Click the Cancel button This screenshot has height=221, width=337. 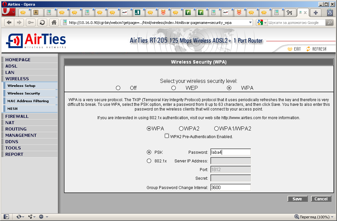pyautogui.click(x=321, y=199)
